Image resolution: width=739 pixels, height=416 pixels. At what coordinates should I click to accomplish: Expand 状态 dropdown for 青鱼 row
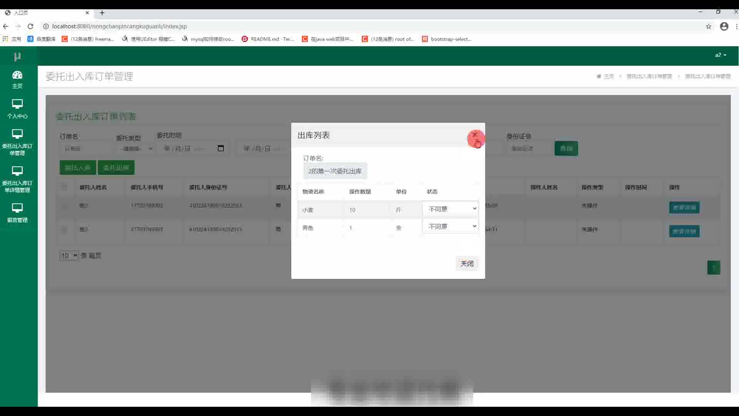[450, 226]
